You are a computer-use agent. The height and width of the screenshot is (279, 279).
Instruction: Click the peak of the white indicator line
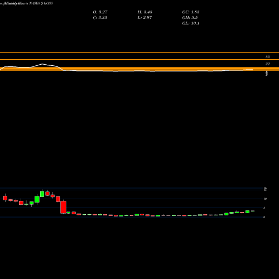[42, 64]
